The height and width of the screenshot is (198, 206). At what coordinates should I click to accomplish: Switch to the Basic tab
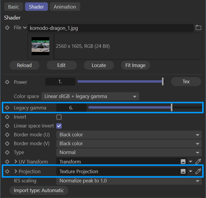pos(13,7)
